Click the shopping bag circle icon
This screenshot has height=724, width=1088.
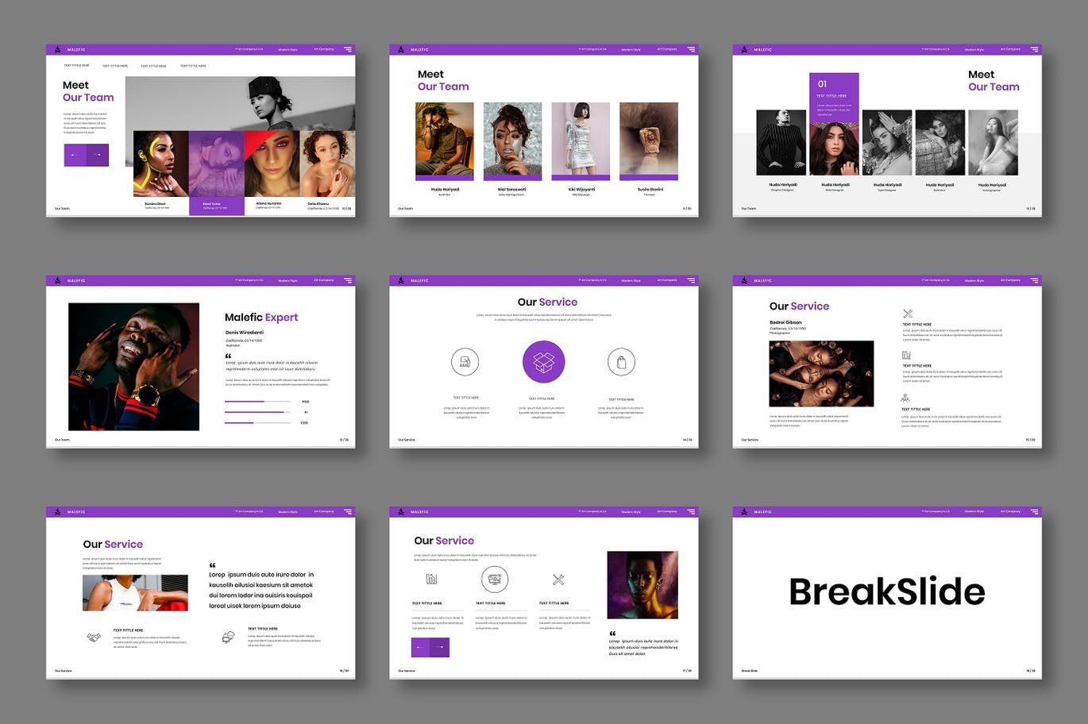tap(621, 362)
